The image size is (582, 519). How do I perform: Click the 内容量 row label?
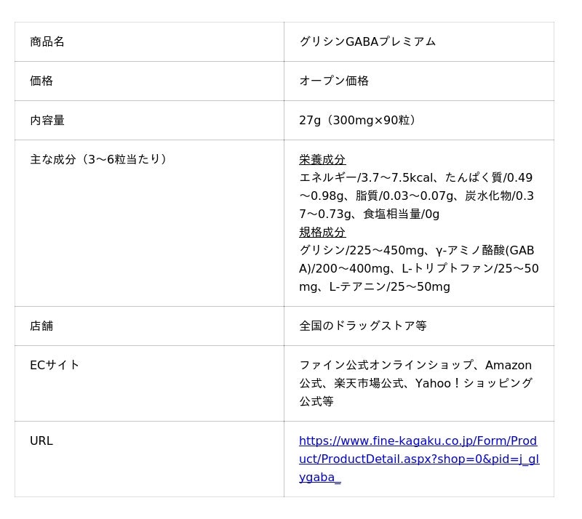point(47,121)
